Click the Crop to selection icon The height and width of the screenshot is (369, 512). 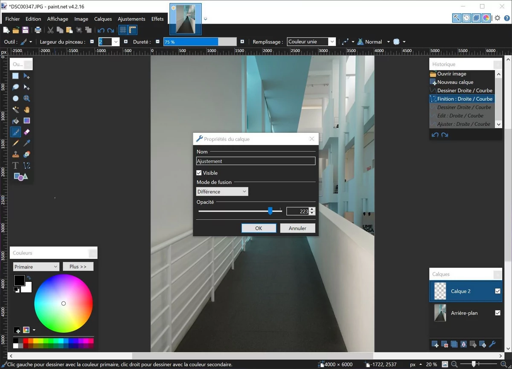(79, 30)
